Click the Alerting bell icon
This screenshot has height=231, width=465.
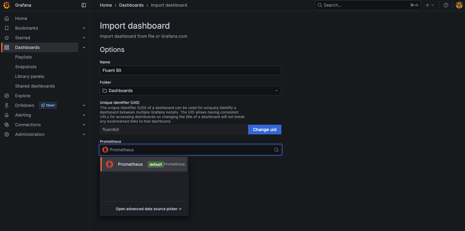[x=7, y=115]
